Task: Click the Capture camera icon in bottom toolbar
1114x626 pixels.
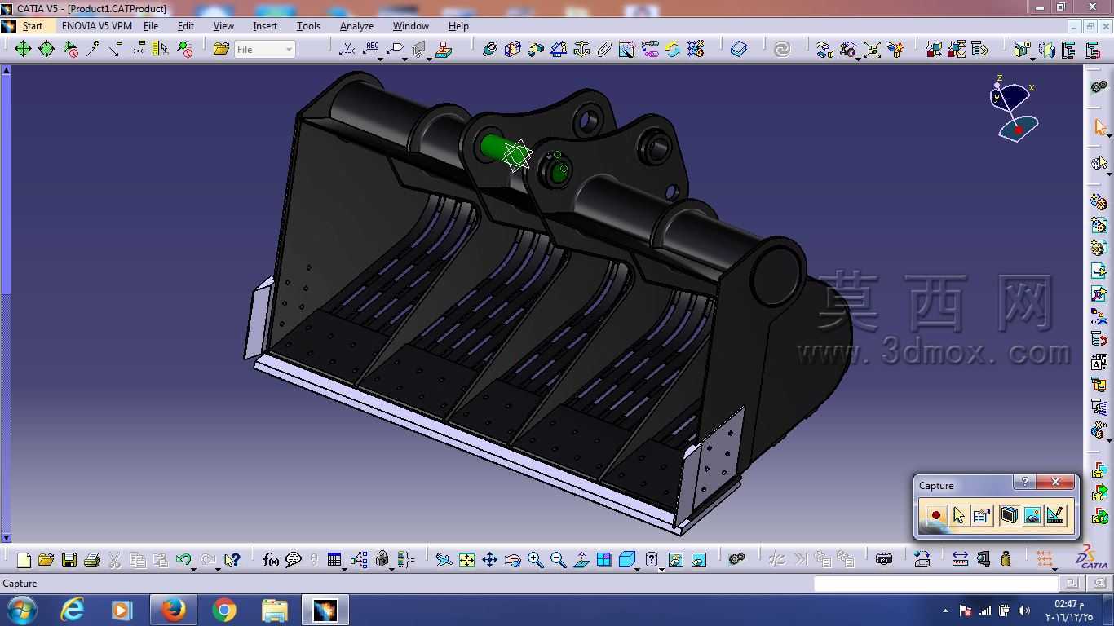Action: click(x=884, y=560)
